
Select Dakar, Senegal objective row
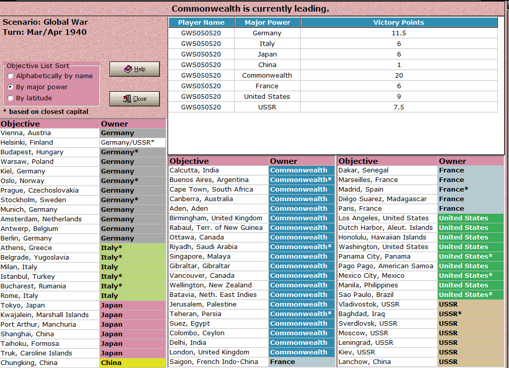click(420, 170)
